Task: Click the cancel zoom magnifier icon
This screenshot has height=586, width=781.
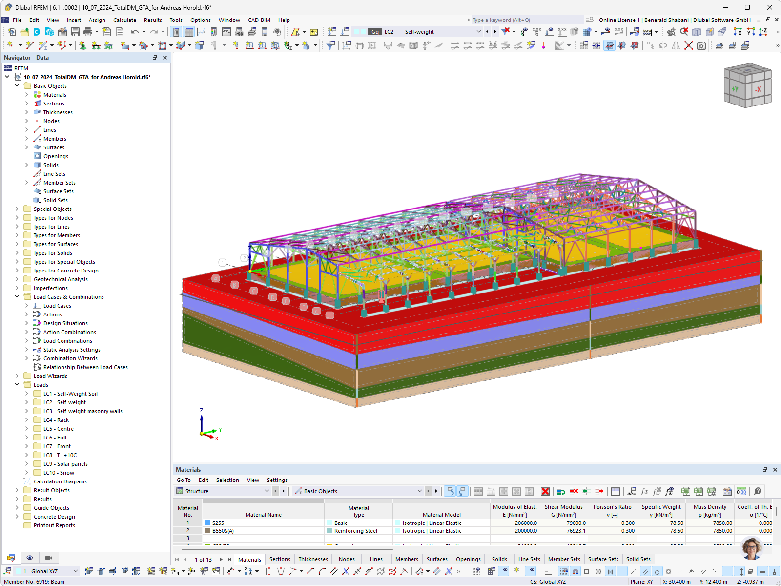Action: coord(684,32)
